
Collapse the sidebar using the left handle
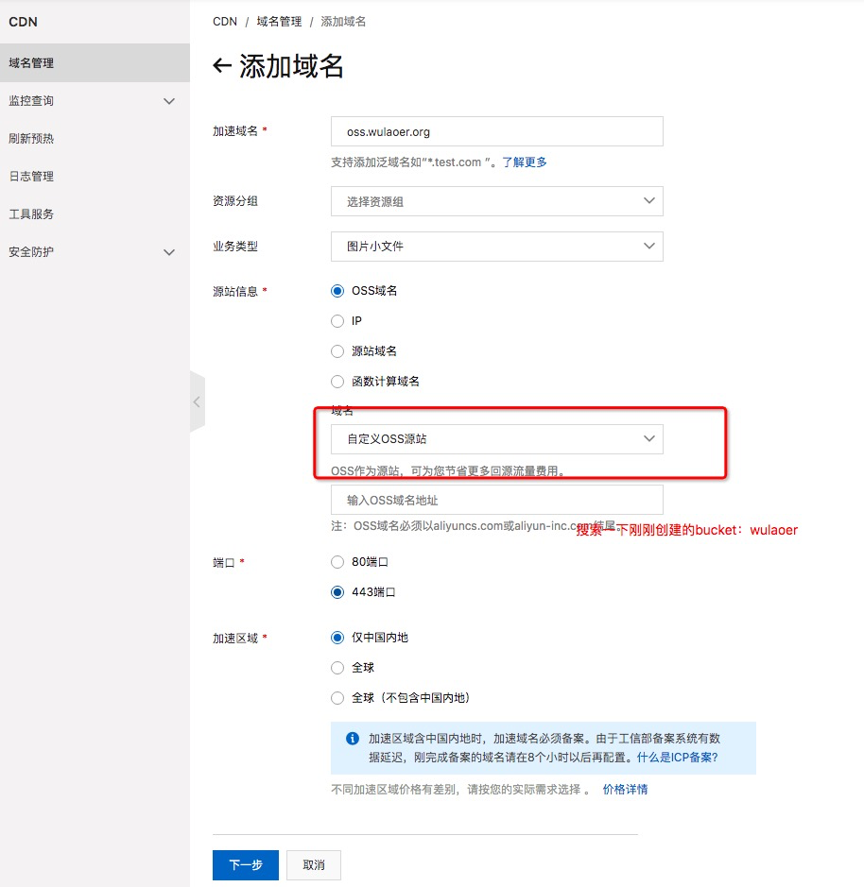point(197,401)
